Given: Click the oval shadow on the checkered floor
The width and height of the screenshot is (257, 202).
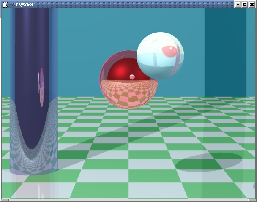Looking at the screenshot, I should 209,162.
